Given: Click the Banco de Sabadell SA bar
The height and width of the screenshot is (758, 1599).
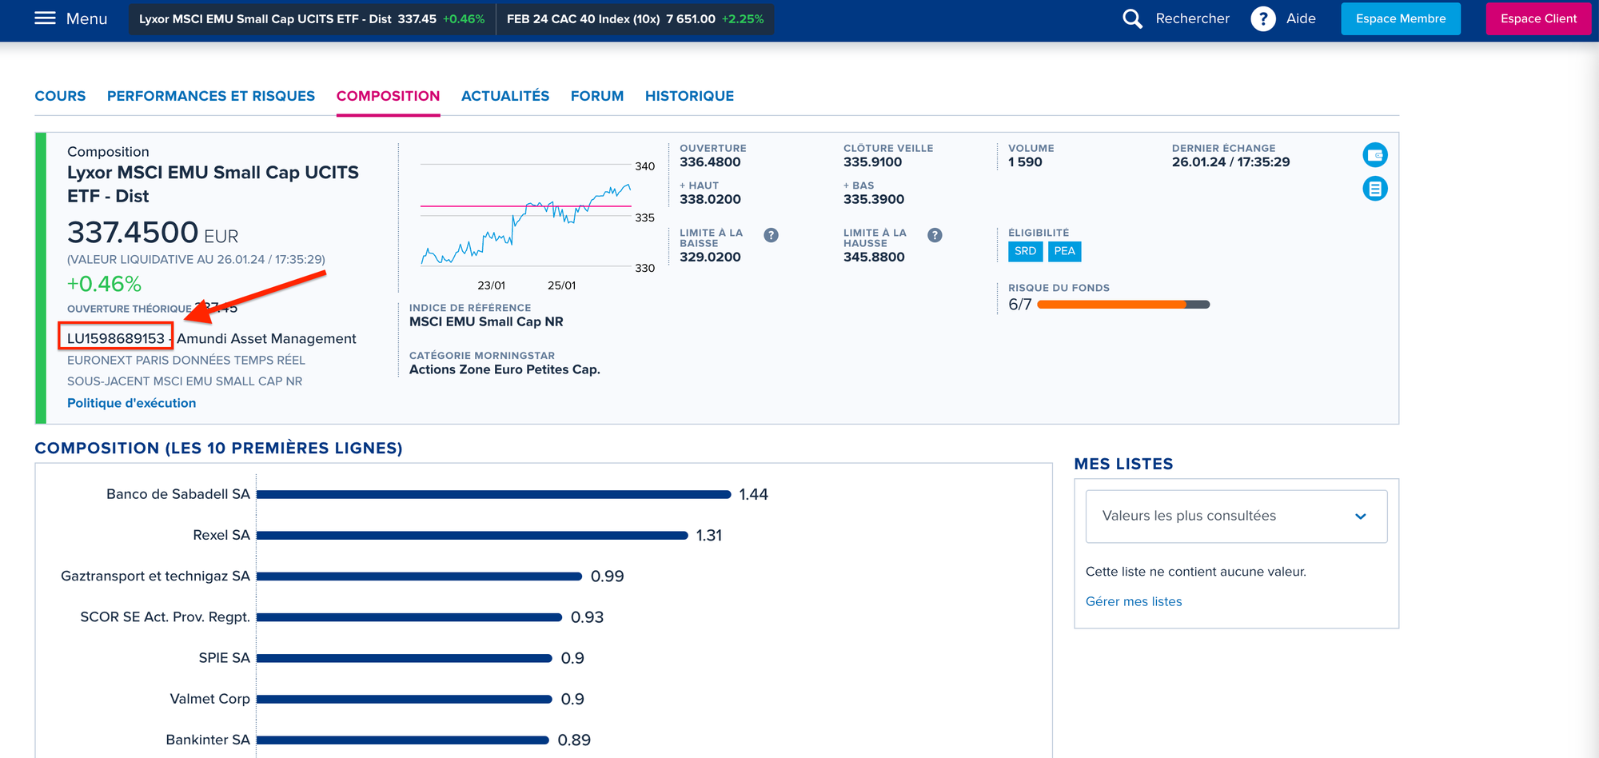Looking at the screenshot, I should [x=493, y=494].
